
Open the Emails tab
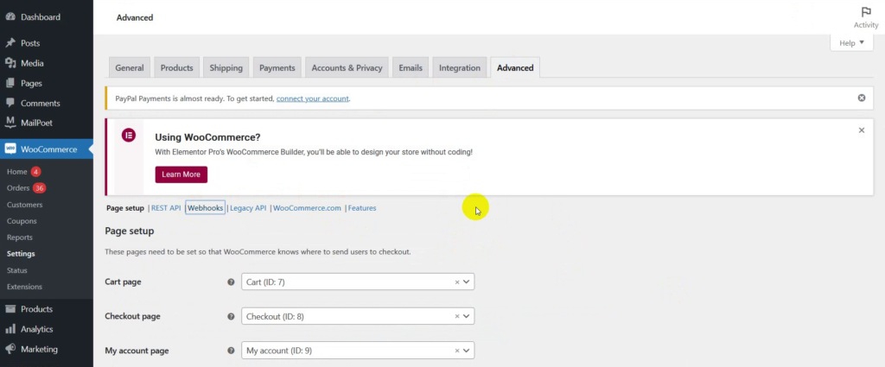411,67
